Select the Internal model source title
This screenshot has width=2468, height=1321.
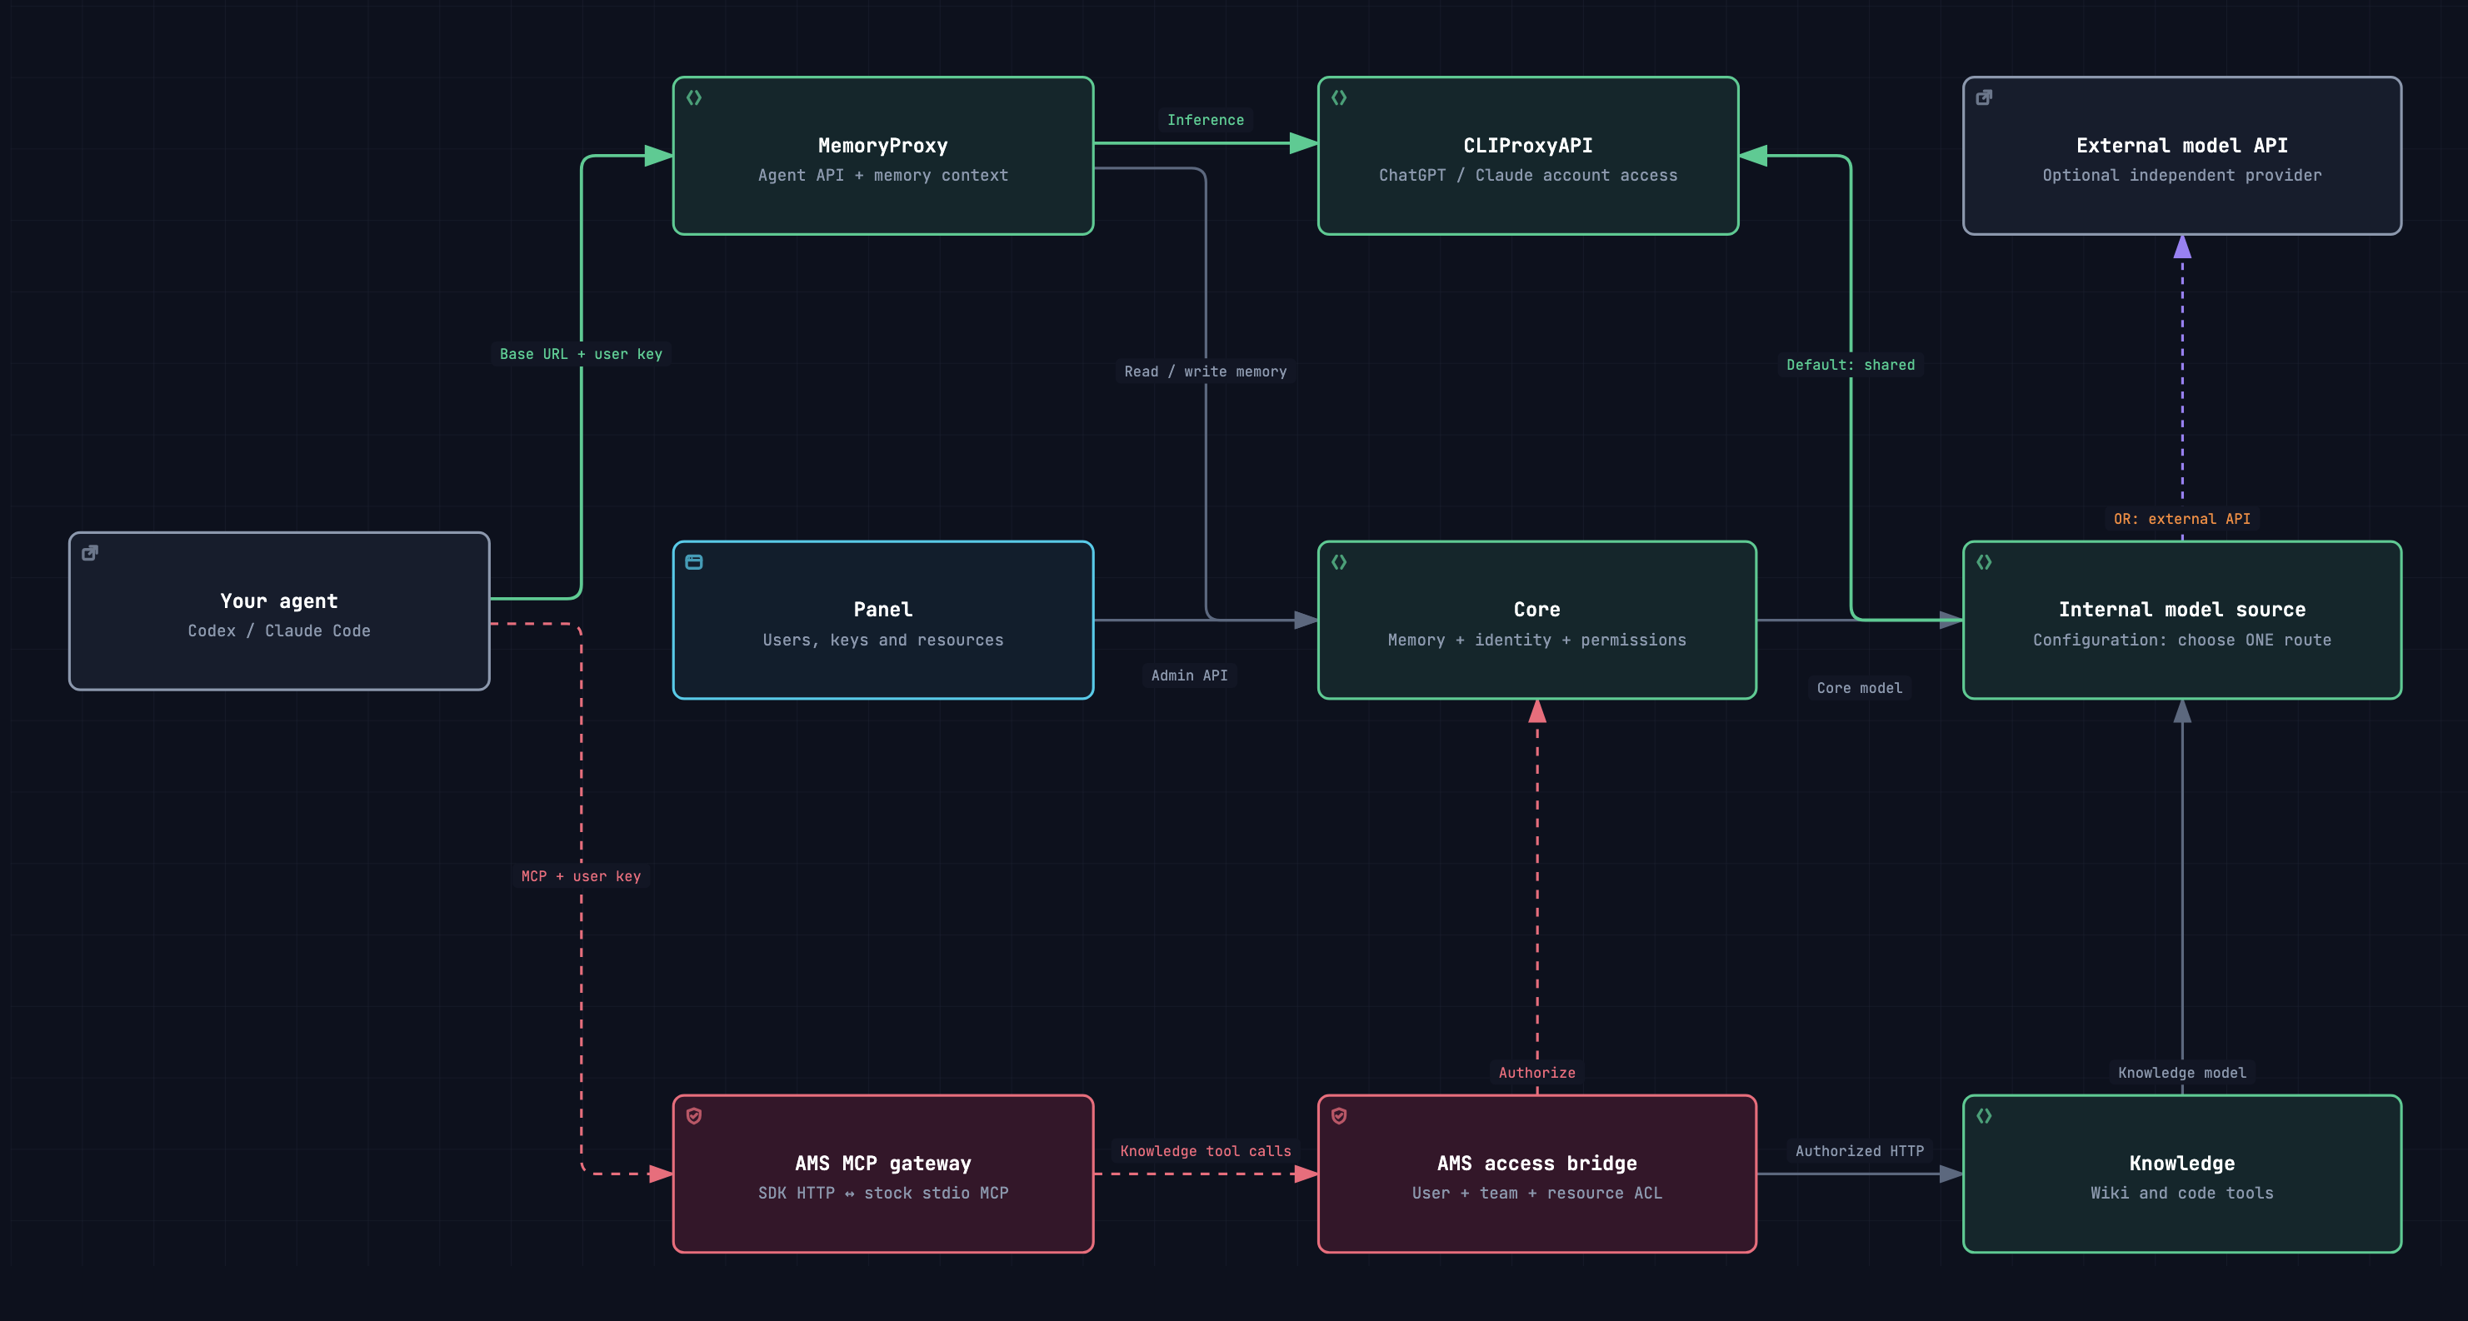pyautogui.click(x=2181, y=609)
